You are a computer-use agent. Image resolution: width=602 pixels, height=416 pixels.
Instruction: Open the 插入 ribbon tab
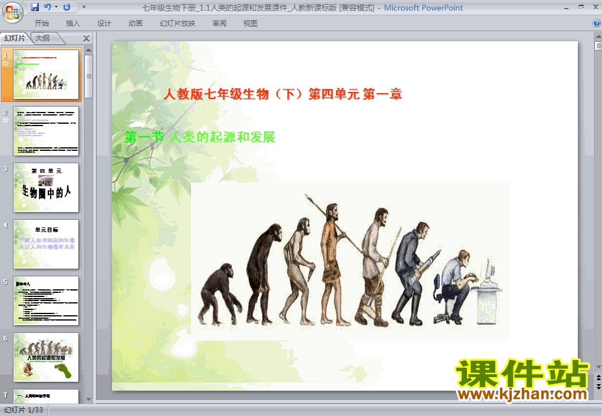(73, 24)
